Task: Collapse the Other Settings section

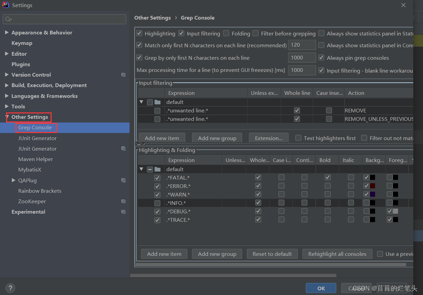Action: (7, 117)
